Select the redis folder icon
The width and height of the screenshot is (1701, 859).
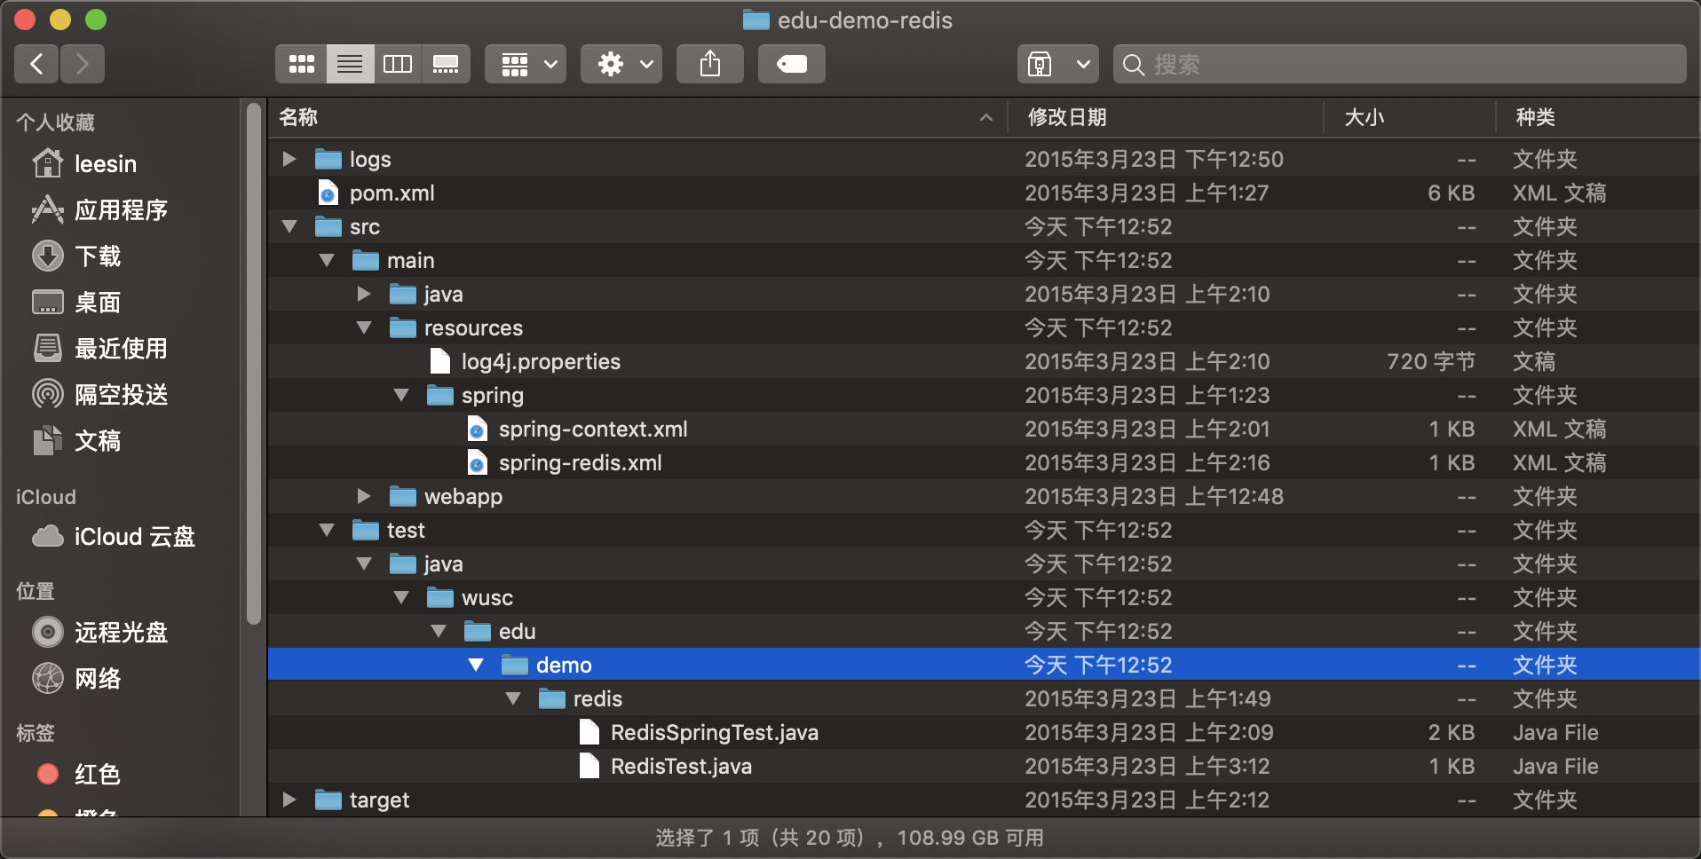(x=552, y=699)
